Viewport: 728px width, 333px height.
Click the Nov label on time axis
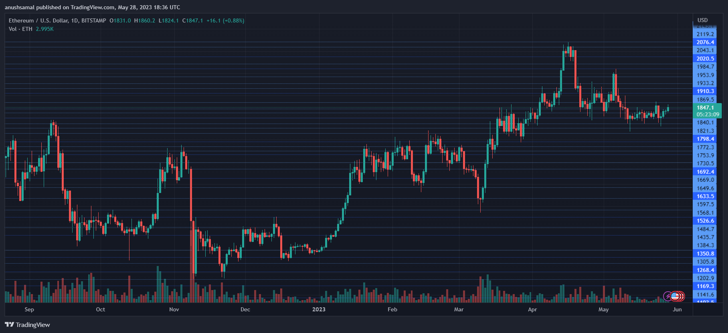tap(174, 309)
